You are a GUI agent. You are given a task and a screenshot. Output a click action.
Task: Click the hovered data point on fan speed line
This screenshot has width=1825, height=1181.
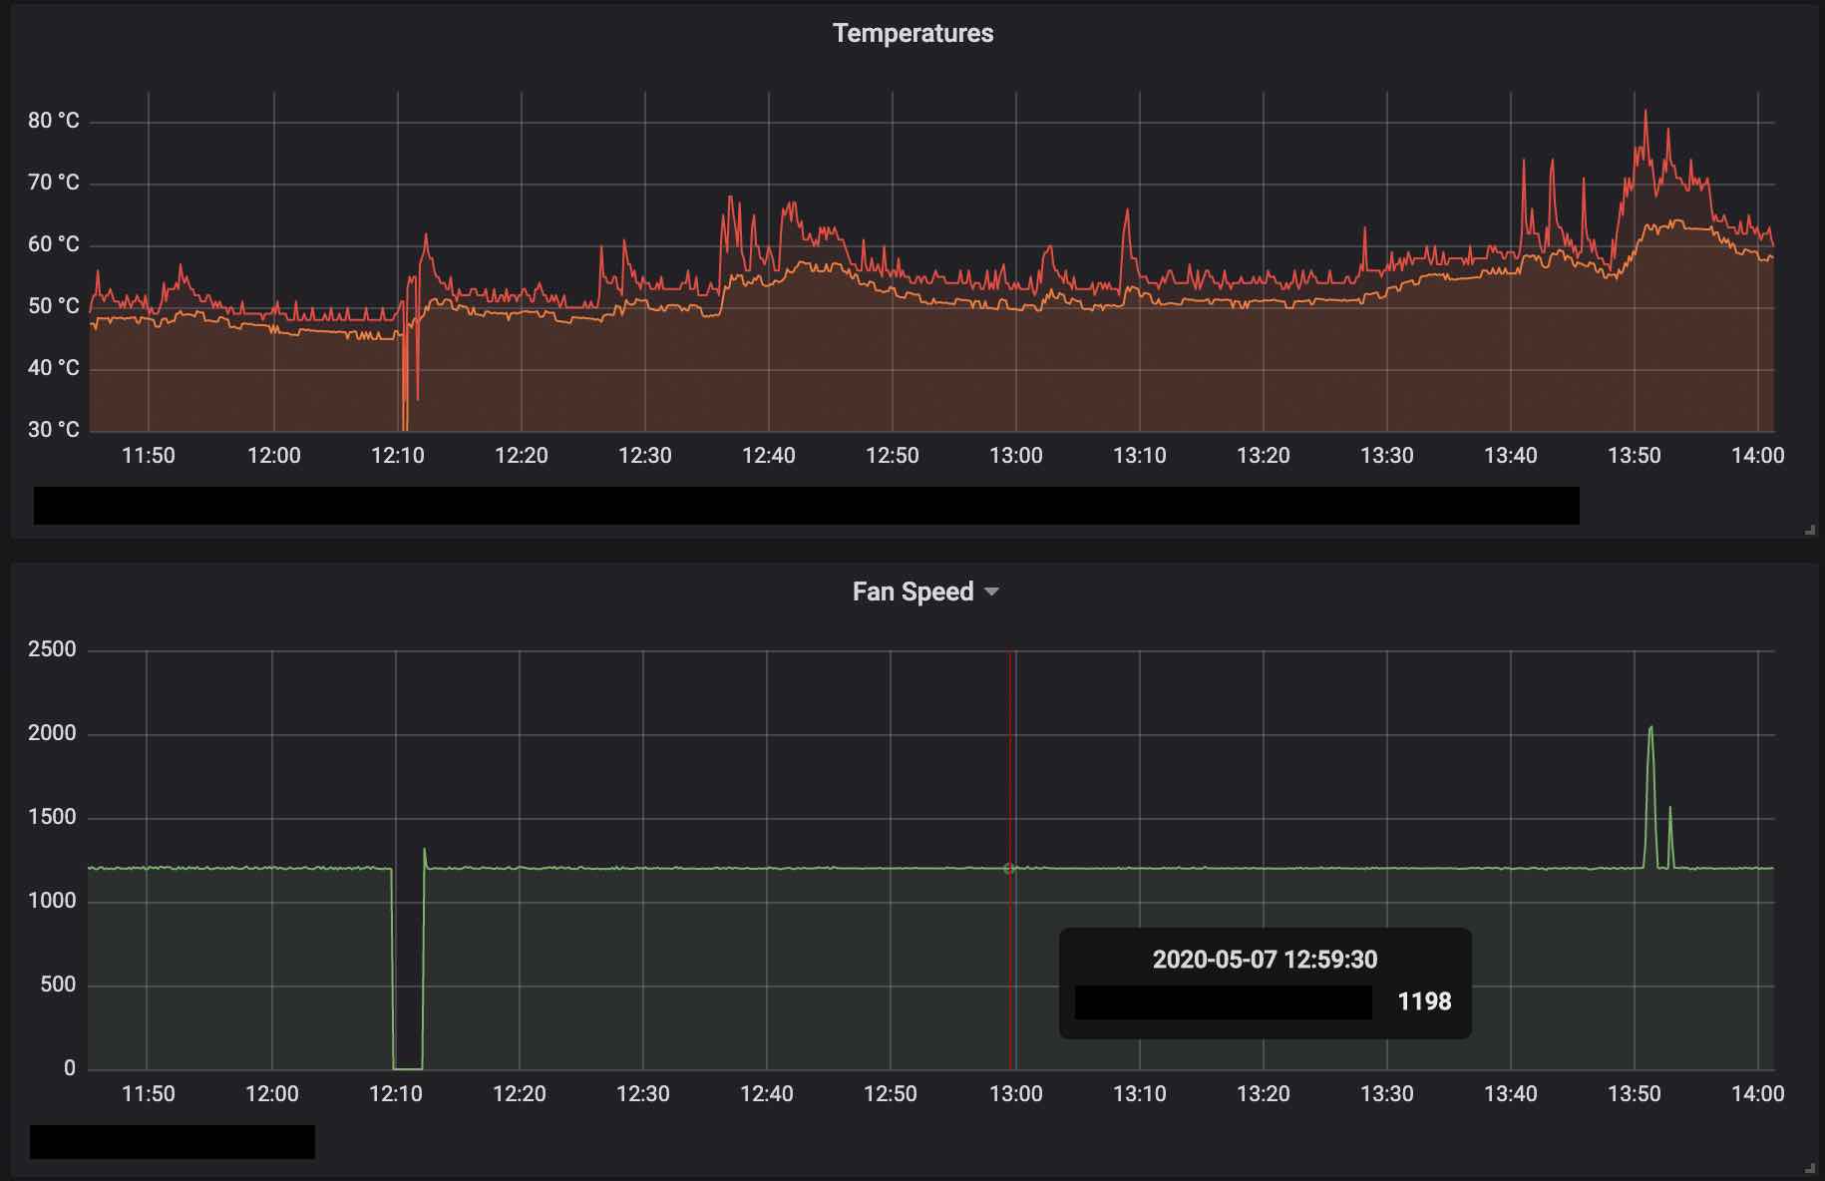(x=1009, y=869)
